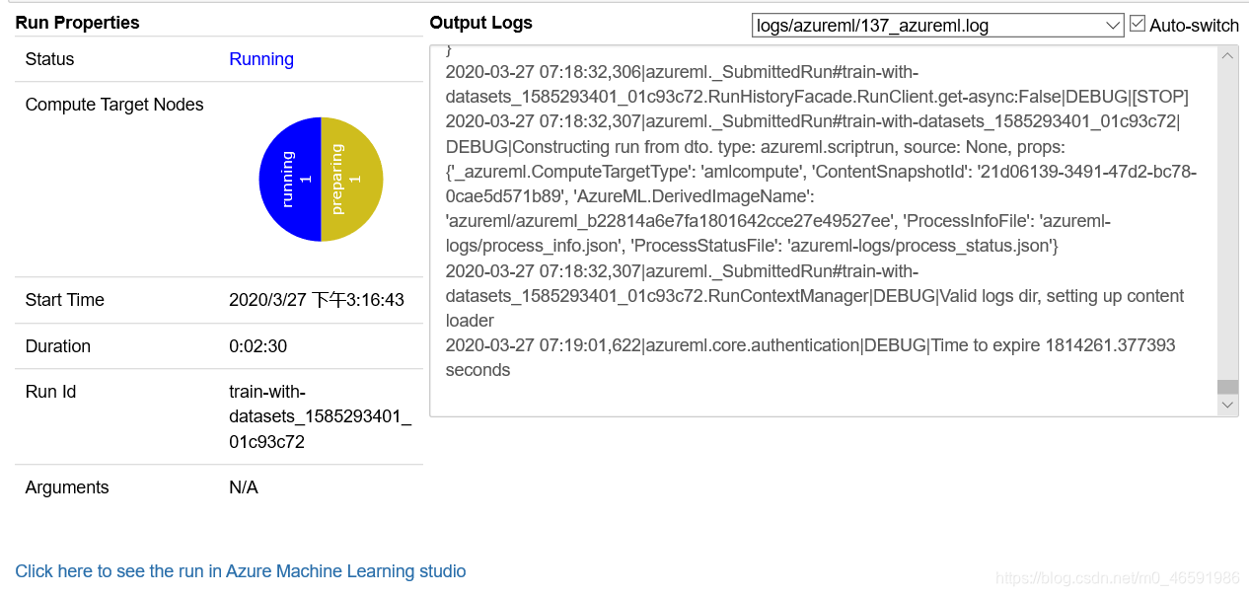
Task: Click the Output Logs heading
Action: pyautogui.click(x=480, y=23)
